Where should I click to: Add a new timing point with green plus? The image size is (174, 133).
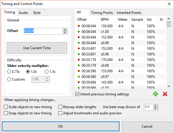coord(156,94)
